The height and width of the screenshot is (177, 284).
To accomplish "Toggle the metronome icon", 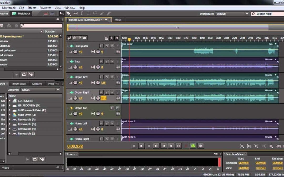I will (106, 38).
